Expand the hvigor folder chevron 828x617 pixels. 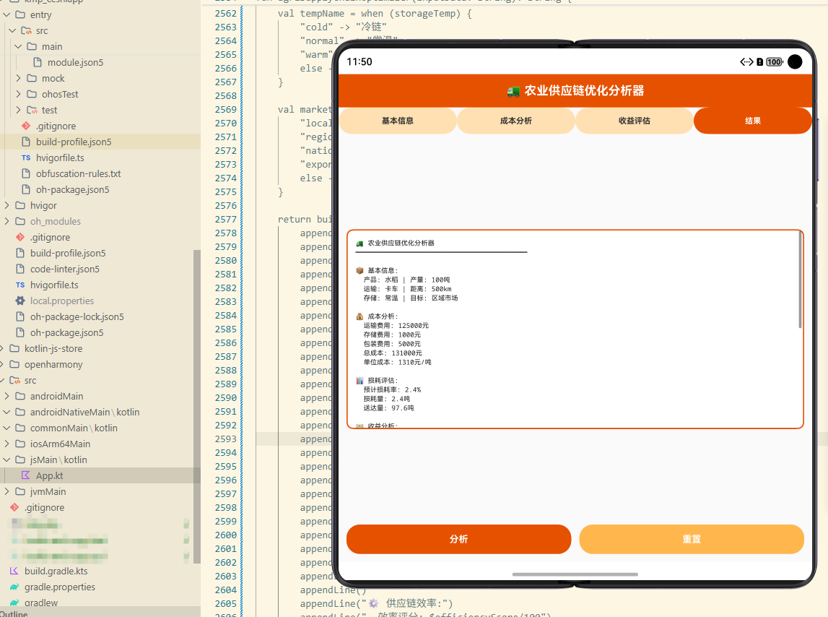tap(7, 205)
